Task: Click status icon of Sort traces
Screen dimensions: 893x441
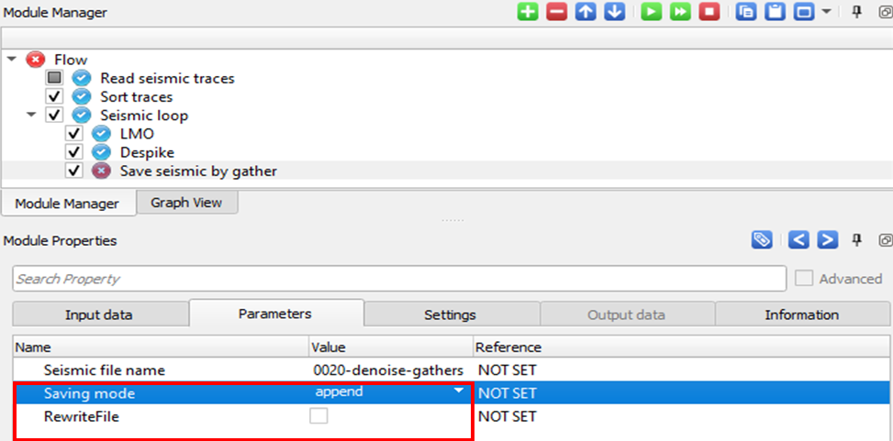Action: click(x=82, y=97)
